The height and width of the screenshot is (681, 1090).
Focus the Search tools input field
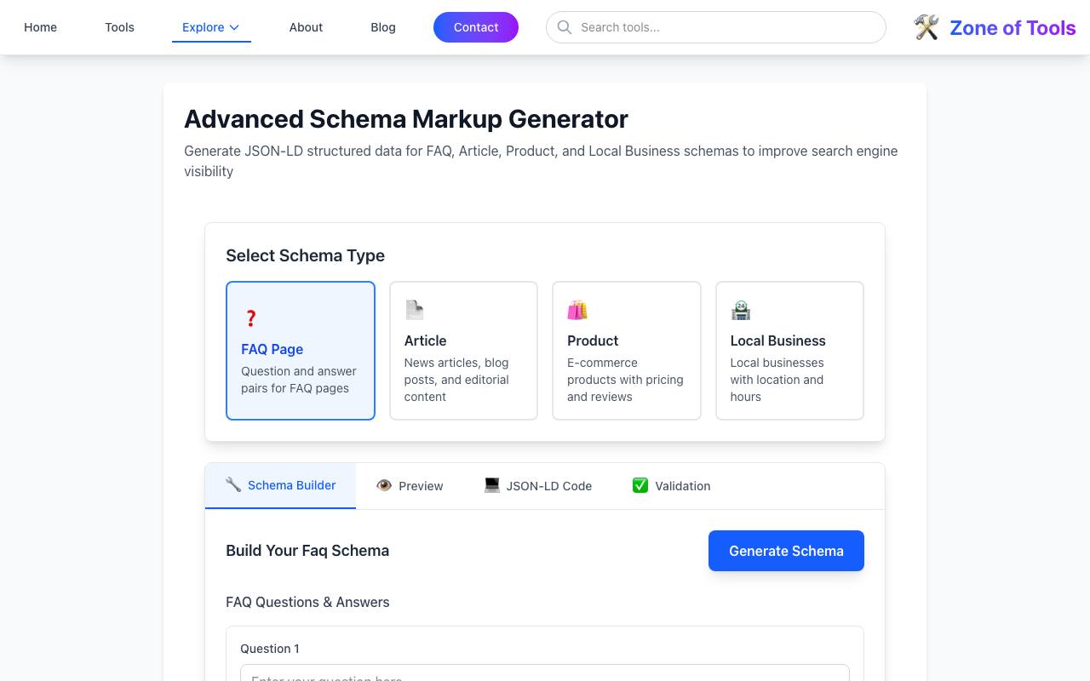point(716,27)
